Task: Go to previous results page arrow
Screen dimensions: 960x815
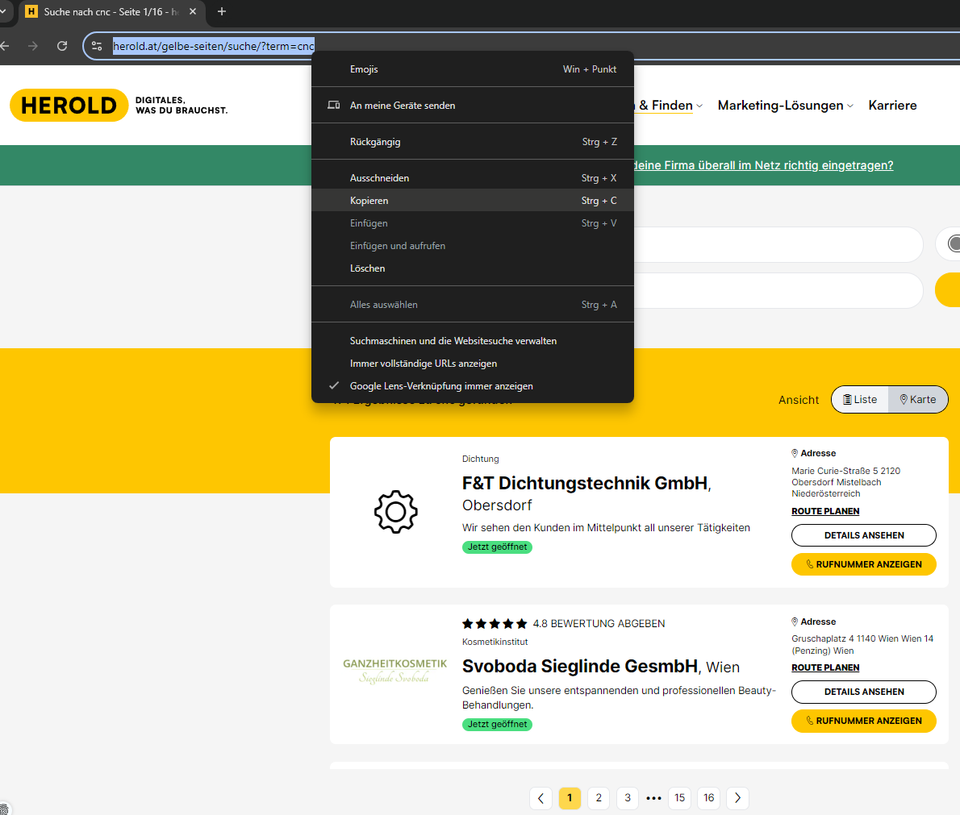Action: pyautogui.click(x=541, y=798)
